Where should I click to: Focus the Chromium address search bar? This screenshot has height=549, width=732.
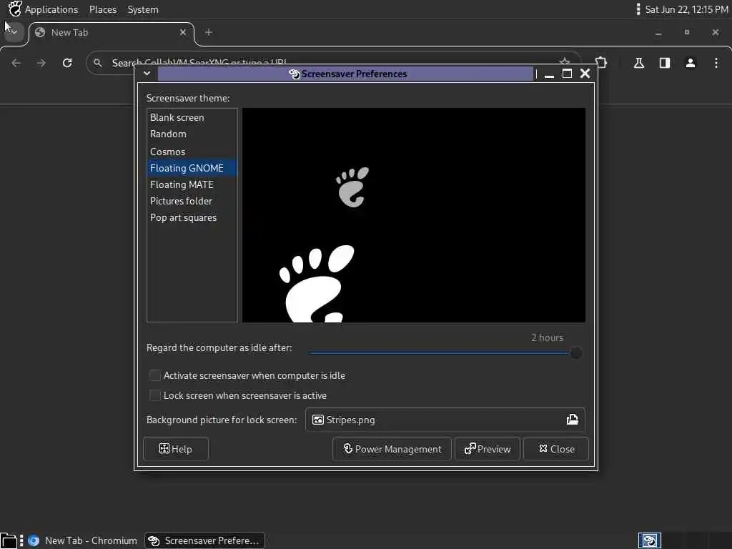333,63
